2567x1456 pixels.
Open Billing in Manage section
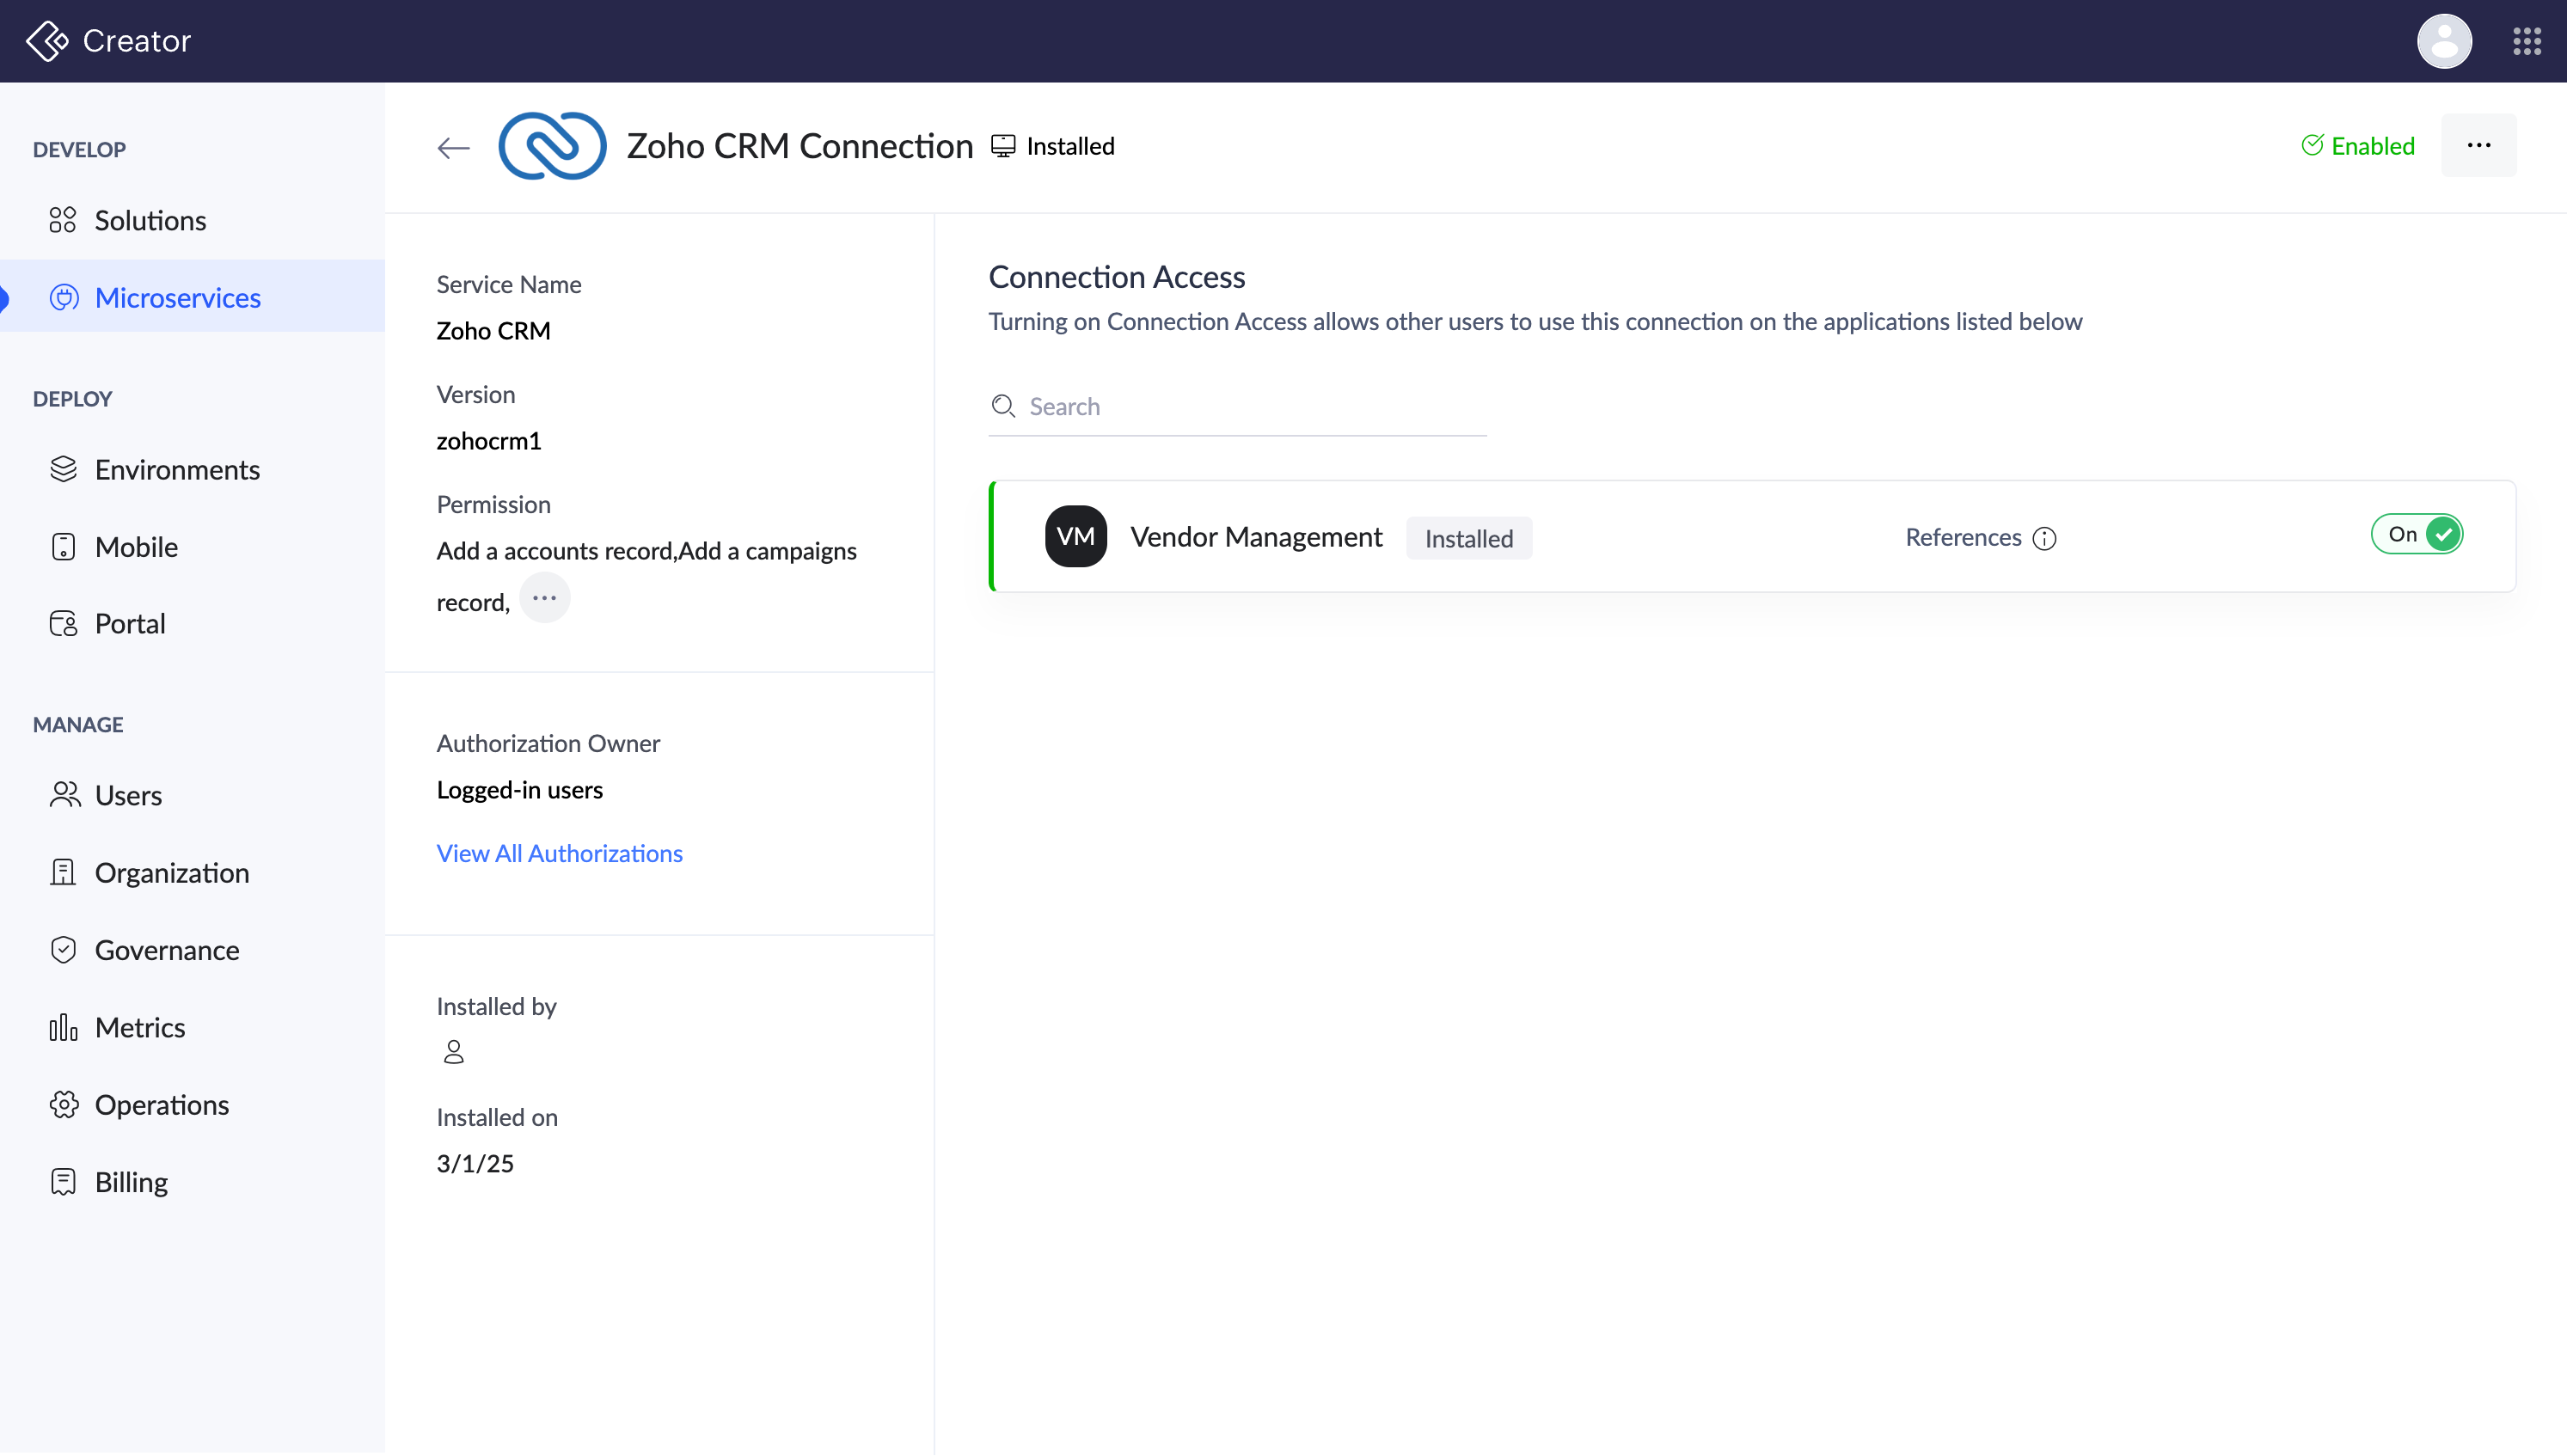[x=131, y=1182]
